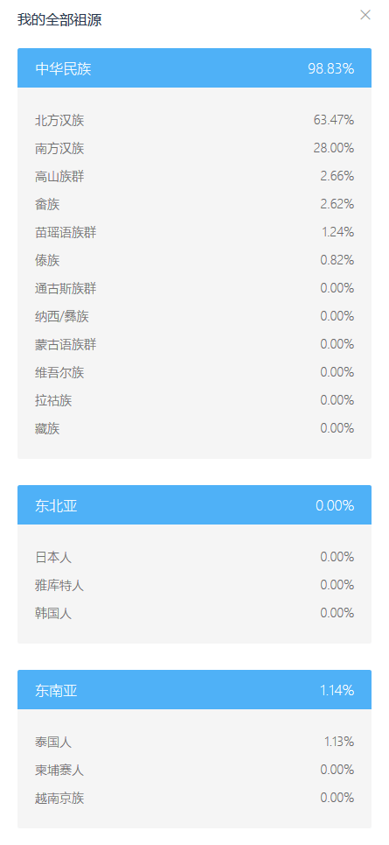Viewport: 389px width, 845px height.
Task: Collapse the 东北亚 section header
Action: 194,505
